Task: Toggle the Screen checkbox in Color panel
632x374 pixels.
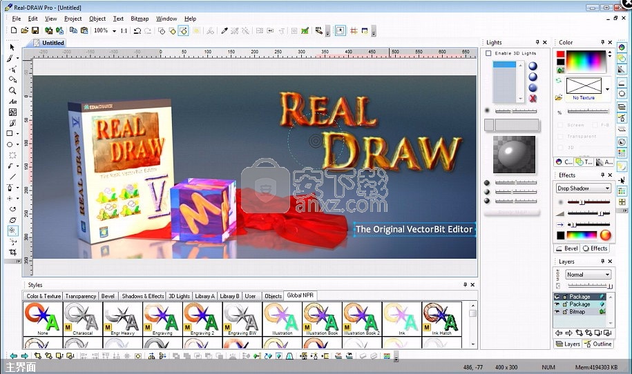Action: [560, 125]
